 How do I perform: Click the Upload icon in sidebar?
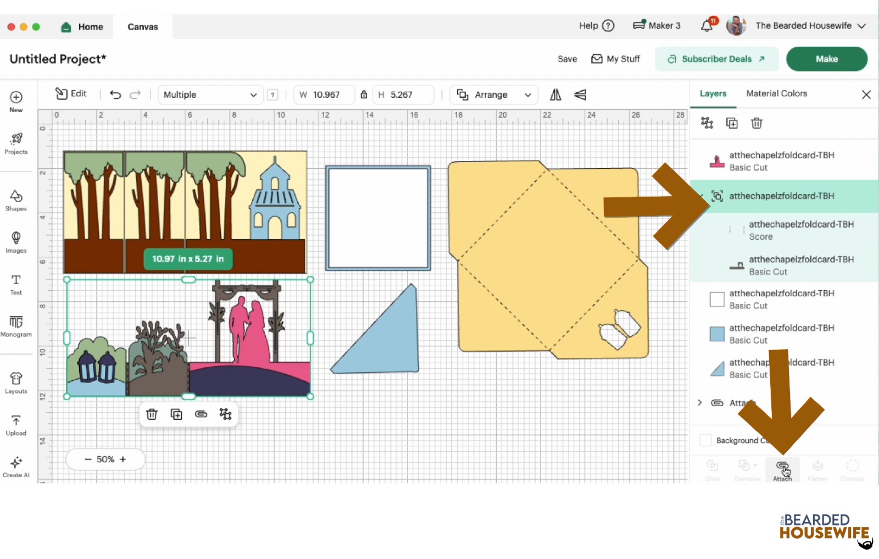click(x=16, y=425)
